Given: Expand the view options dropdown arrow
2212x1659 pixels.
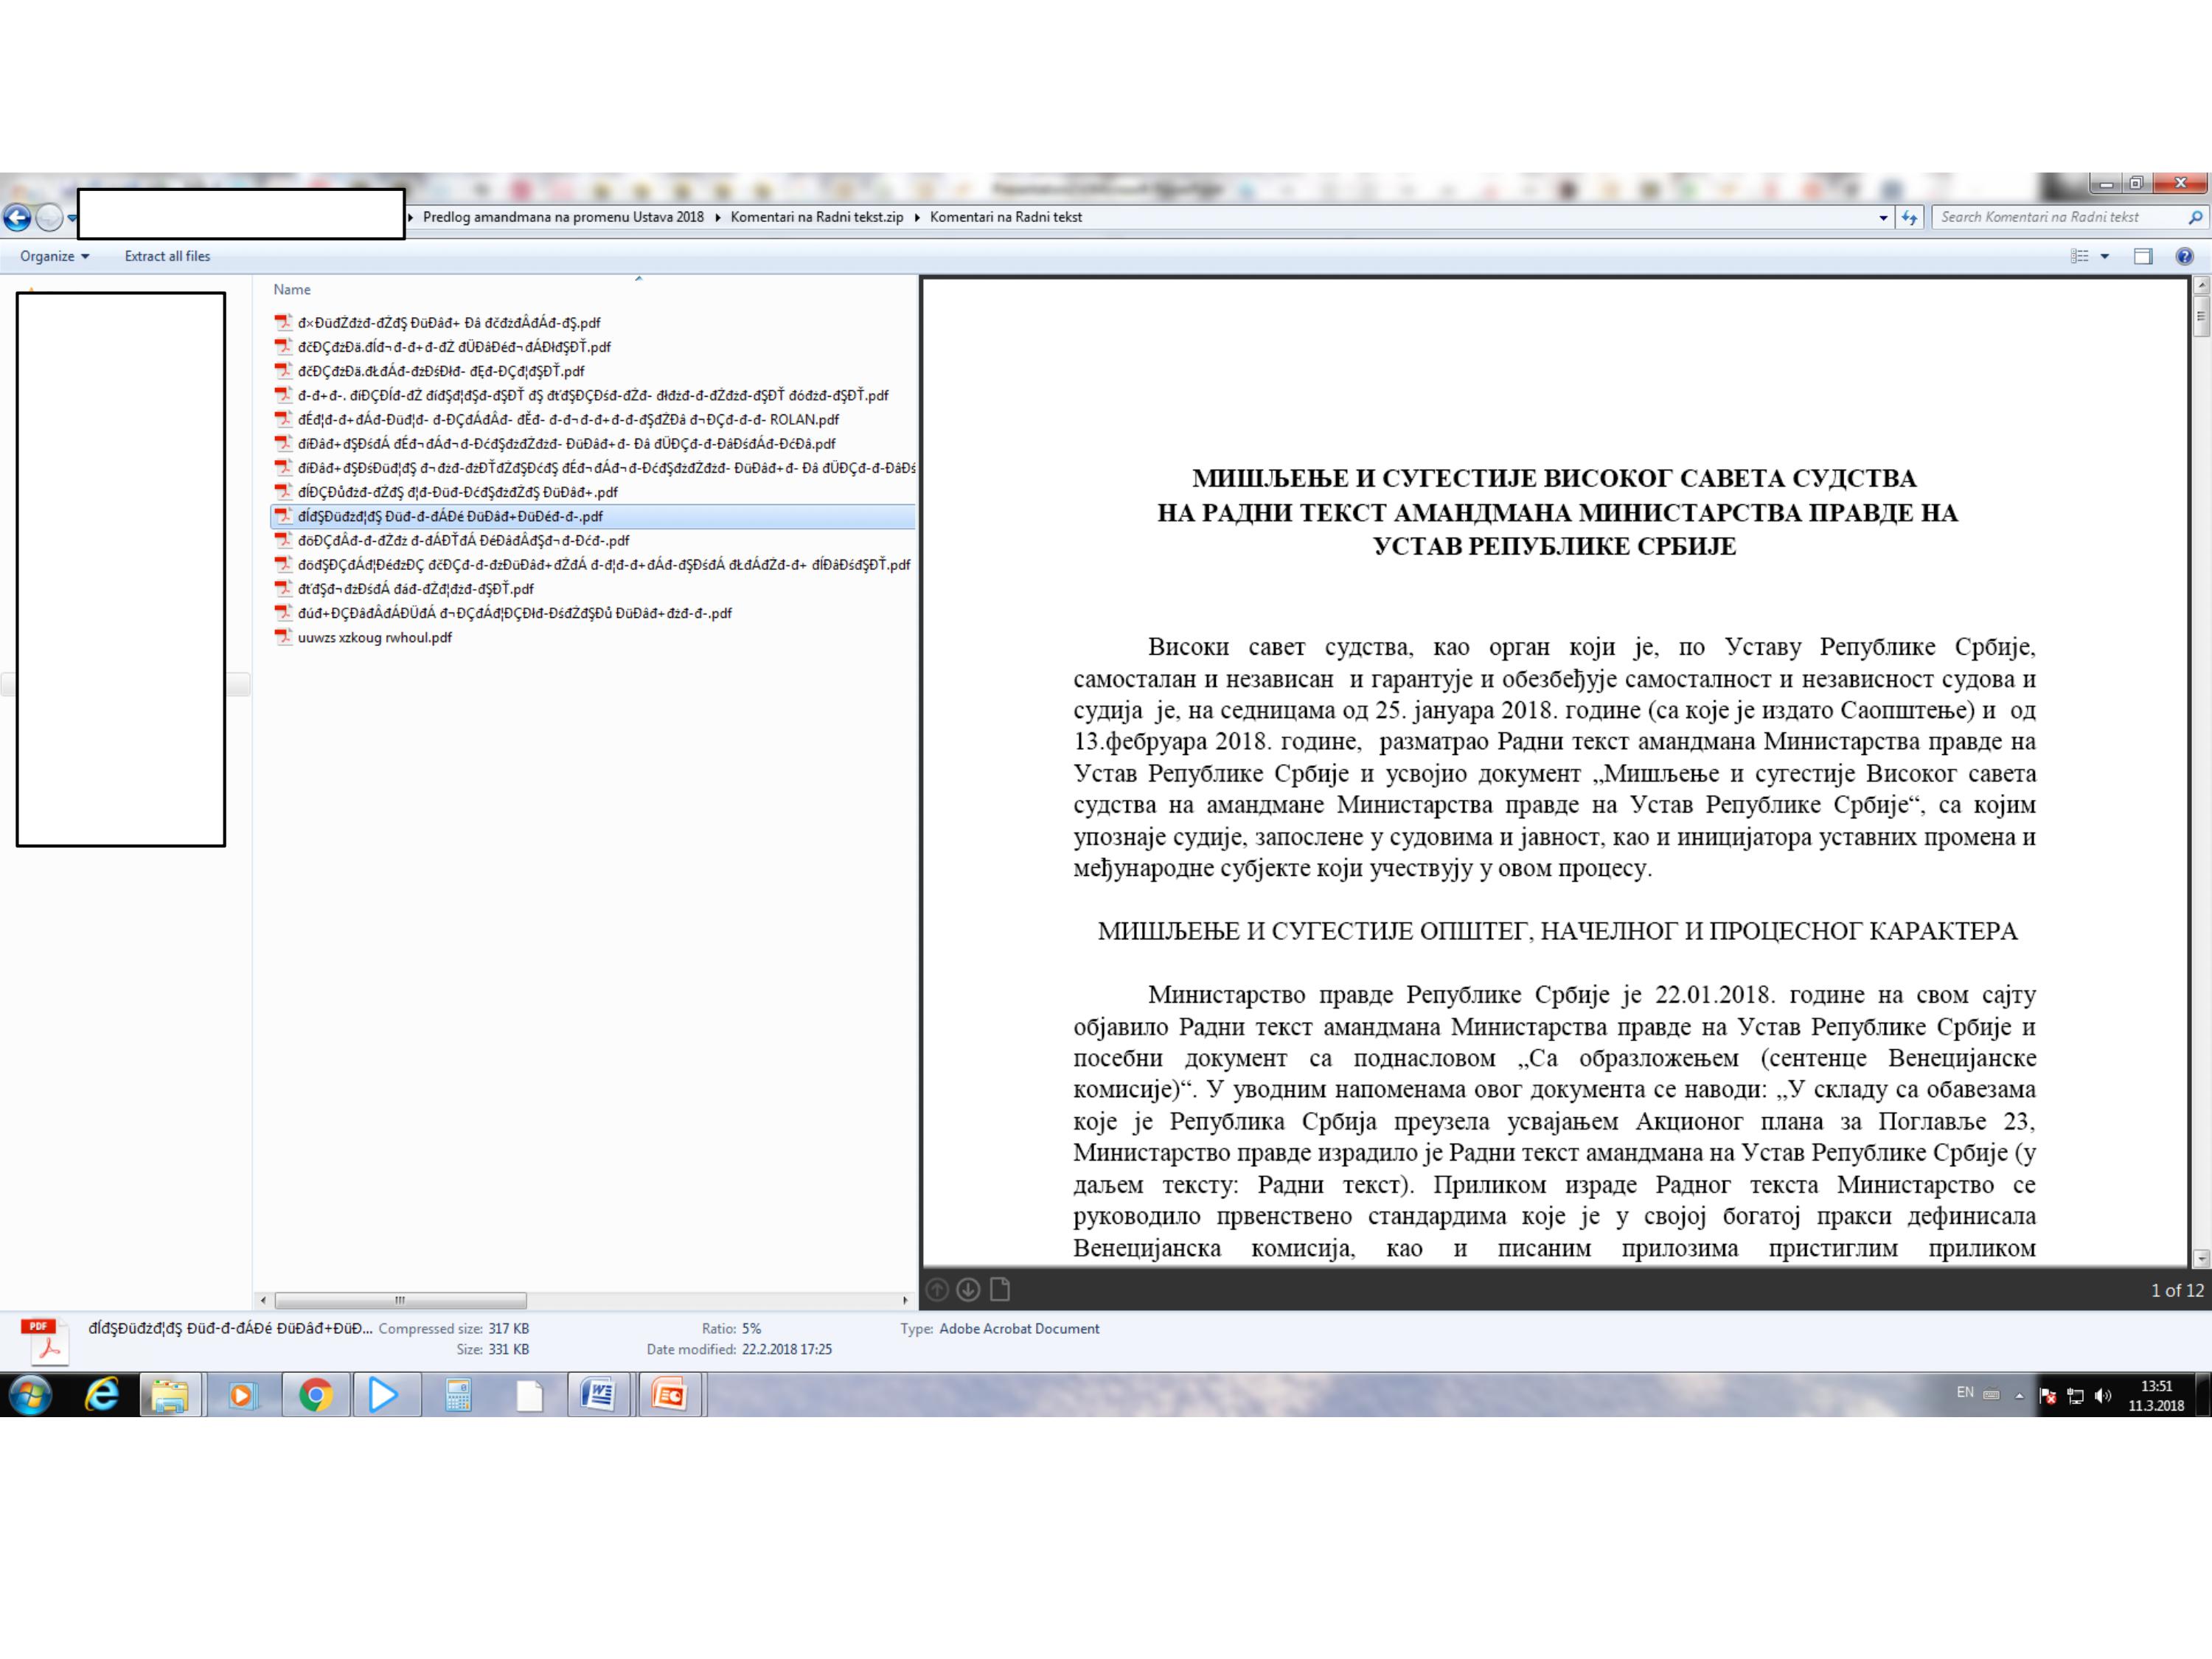Looking at the screenshot, I should [2105, 256].
